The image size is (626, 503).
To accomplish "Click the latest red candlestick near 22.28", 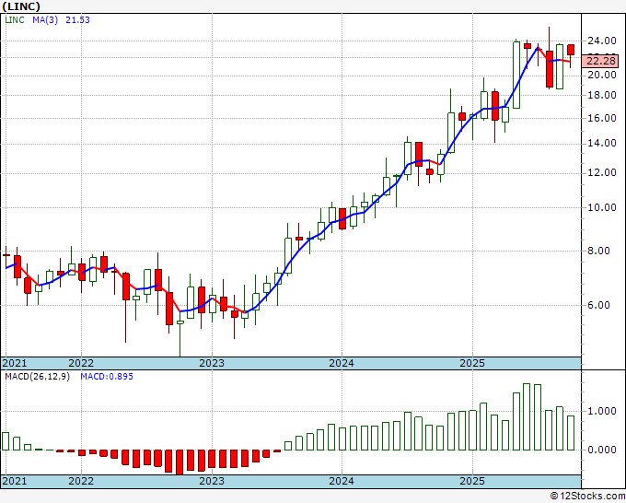I will pyautogui.click(x=571, y=50).
